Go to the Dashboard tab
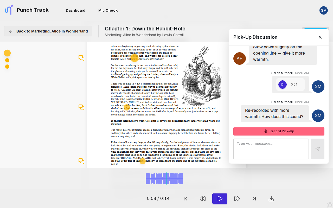Image resolution: width=333 pixels, height=208 pixels. pyautogui.click(x=75, y=10)
